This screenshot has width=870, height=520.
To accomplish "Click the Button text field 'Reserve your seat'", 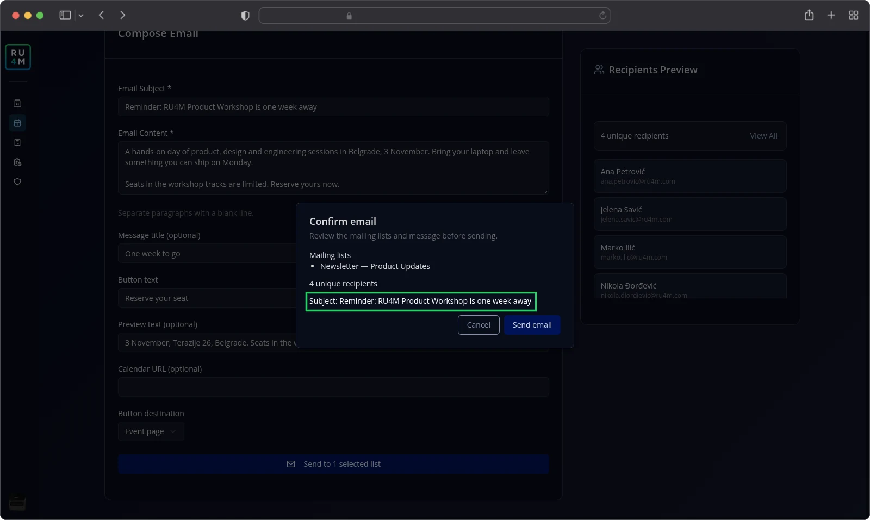I will 207,298.
